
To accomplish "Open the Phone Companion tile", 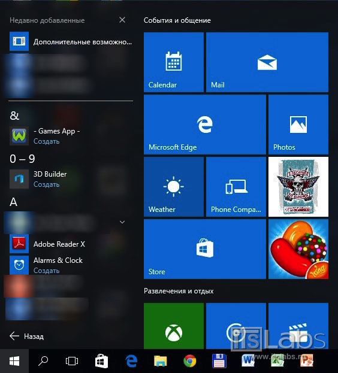I will point(236,187).
